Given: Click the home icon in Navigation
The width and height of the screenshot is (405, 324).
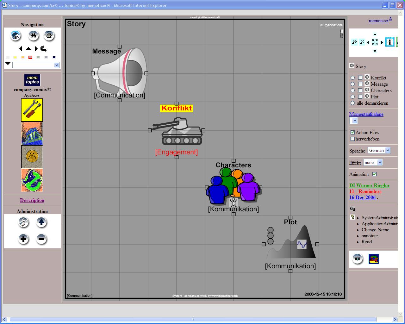Looking at the screenshot, I should pyautogui.click(x=15, y=35).
